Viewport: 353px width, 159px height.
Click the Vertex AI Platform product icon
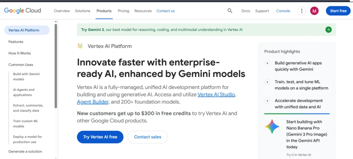[80, 46]
